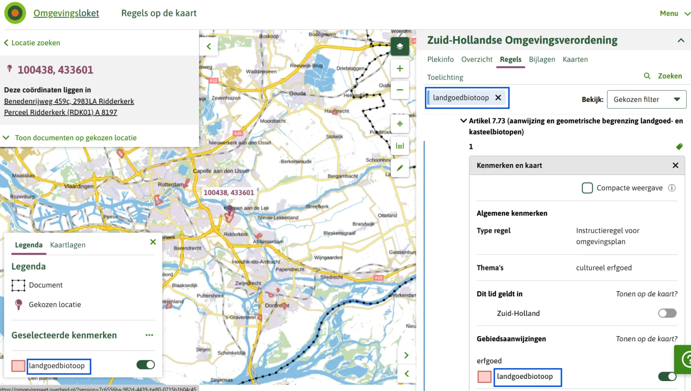Switch to the Plekinfo tab
Screen dimensions: 691x391
click(x=441, y=60)
